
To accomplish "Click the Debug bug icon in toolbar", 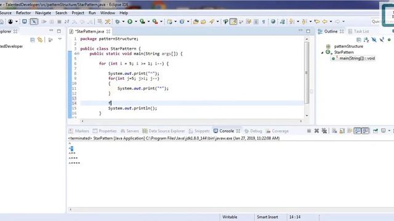I will pyautogui.click(x=118, y=22).
